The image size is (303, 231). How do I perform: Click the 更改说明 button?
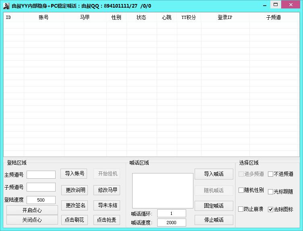click(x=75, y=190)
